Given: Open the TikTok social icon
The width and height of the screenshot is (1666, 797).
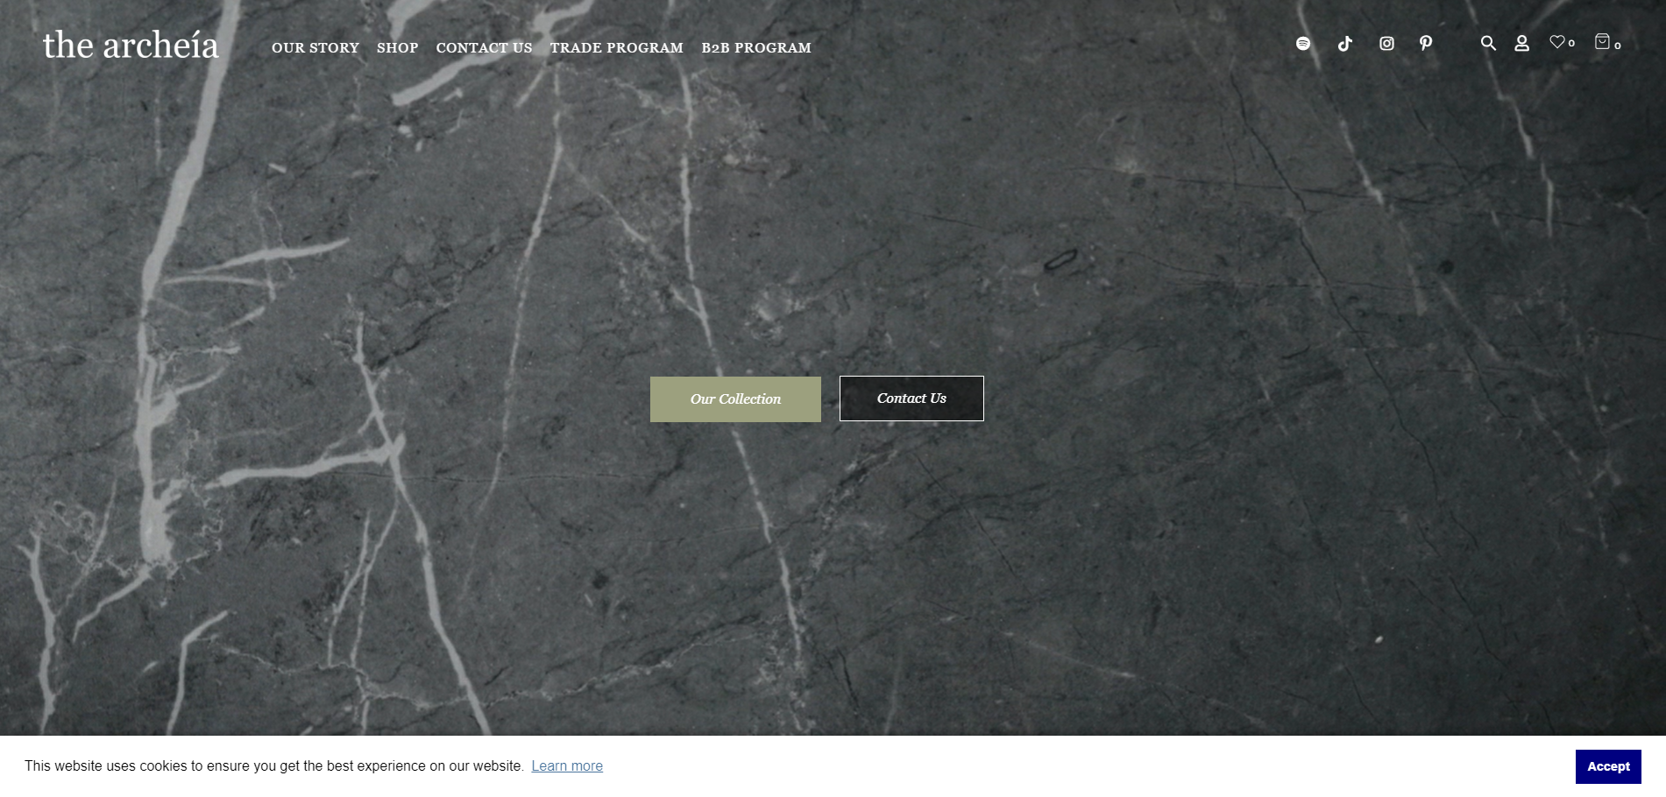Looking at the screenshot, I should point(1345,44).
